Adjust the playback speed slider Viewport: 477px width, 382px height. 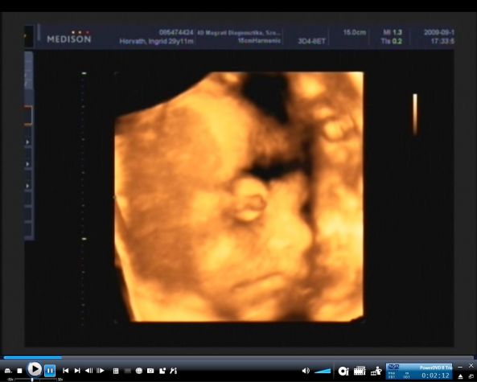tap(35, 380)
